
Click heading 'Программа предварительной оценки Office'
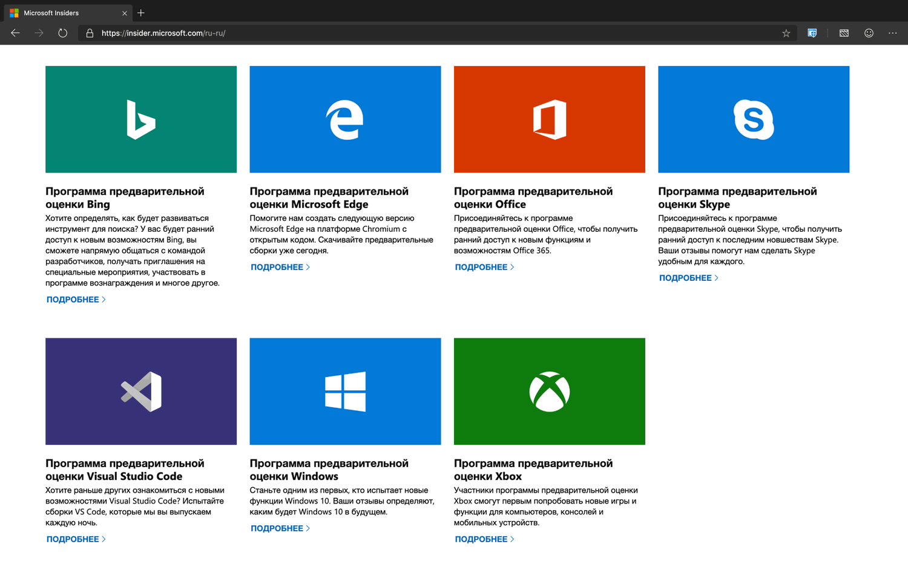(x=533, y=198)
